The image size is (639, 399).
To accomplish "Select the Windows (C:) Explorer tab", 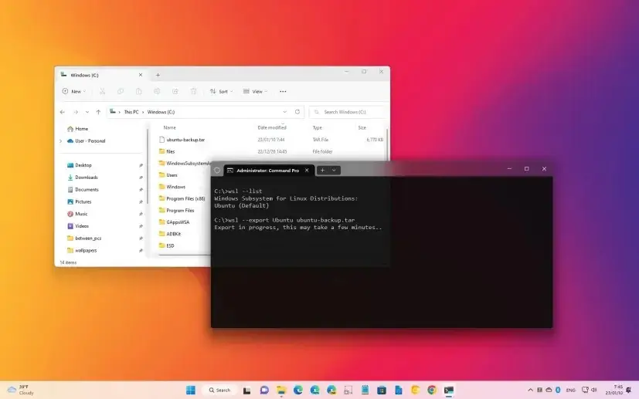I will [100, 75].
